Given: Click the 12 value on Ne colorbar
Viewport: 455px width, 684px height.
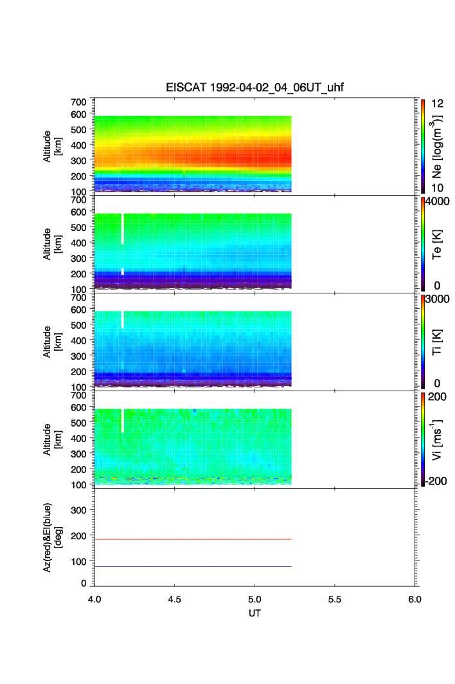Looking at the screenshot, I should (437, 104).
